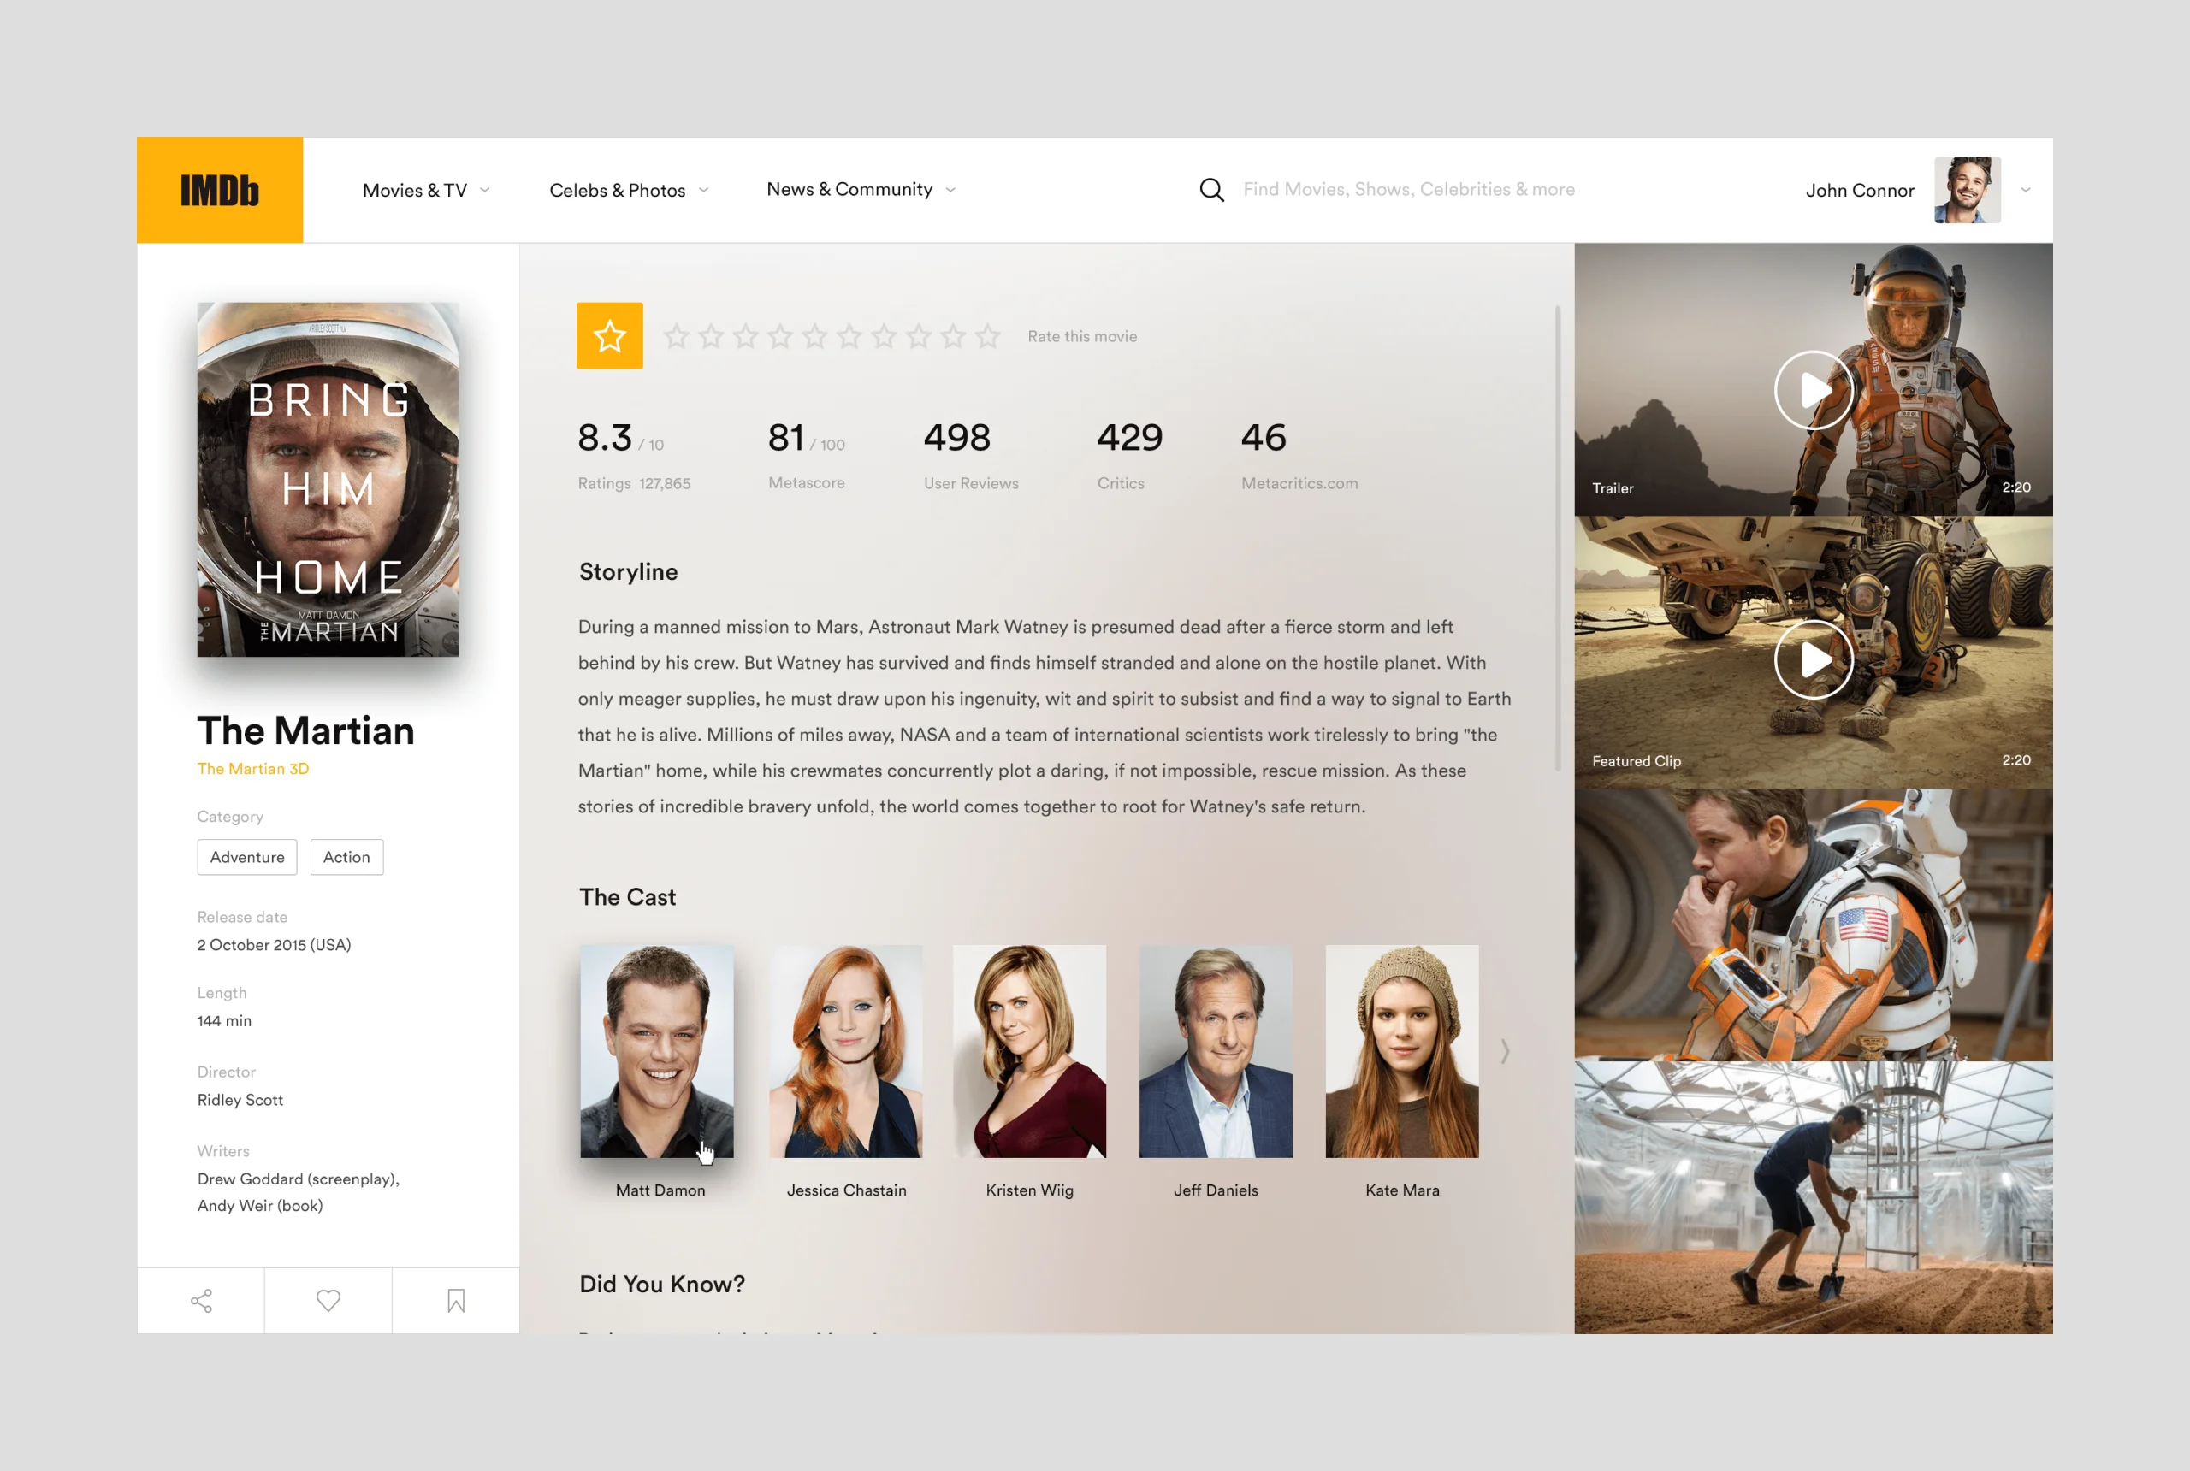
Task: Click the search magnifier icon
Action: tap(1211, 191)
